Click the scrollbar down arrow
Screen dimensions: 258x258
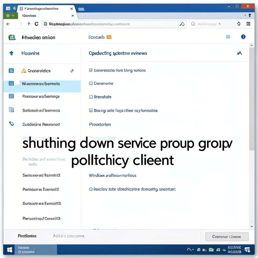point(252,227)
